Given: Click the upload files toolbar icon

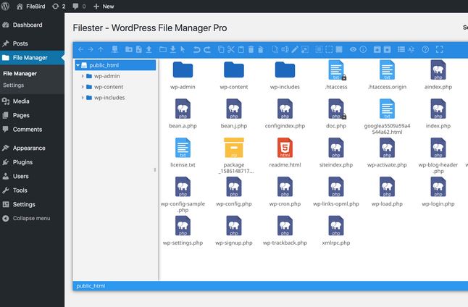Looking at the screenshot, I should click(149, 49).
